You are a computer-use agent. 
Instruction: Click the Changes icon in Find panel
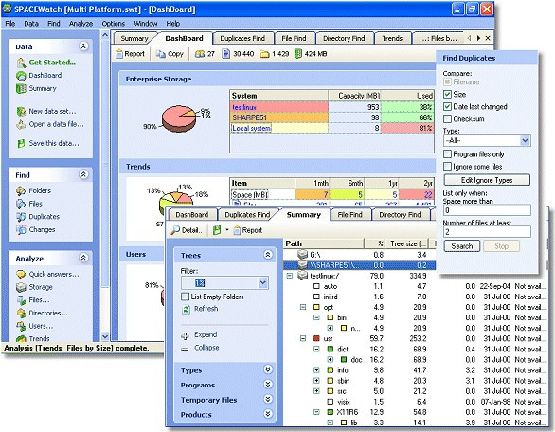point(21,230)
